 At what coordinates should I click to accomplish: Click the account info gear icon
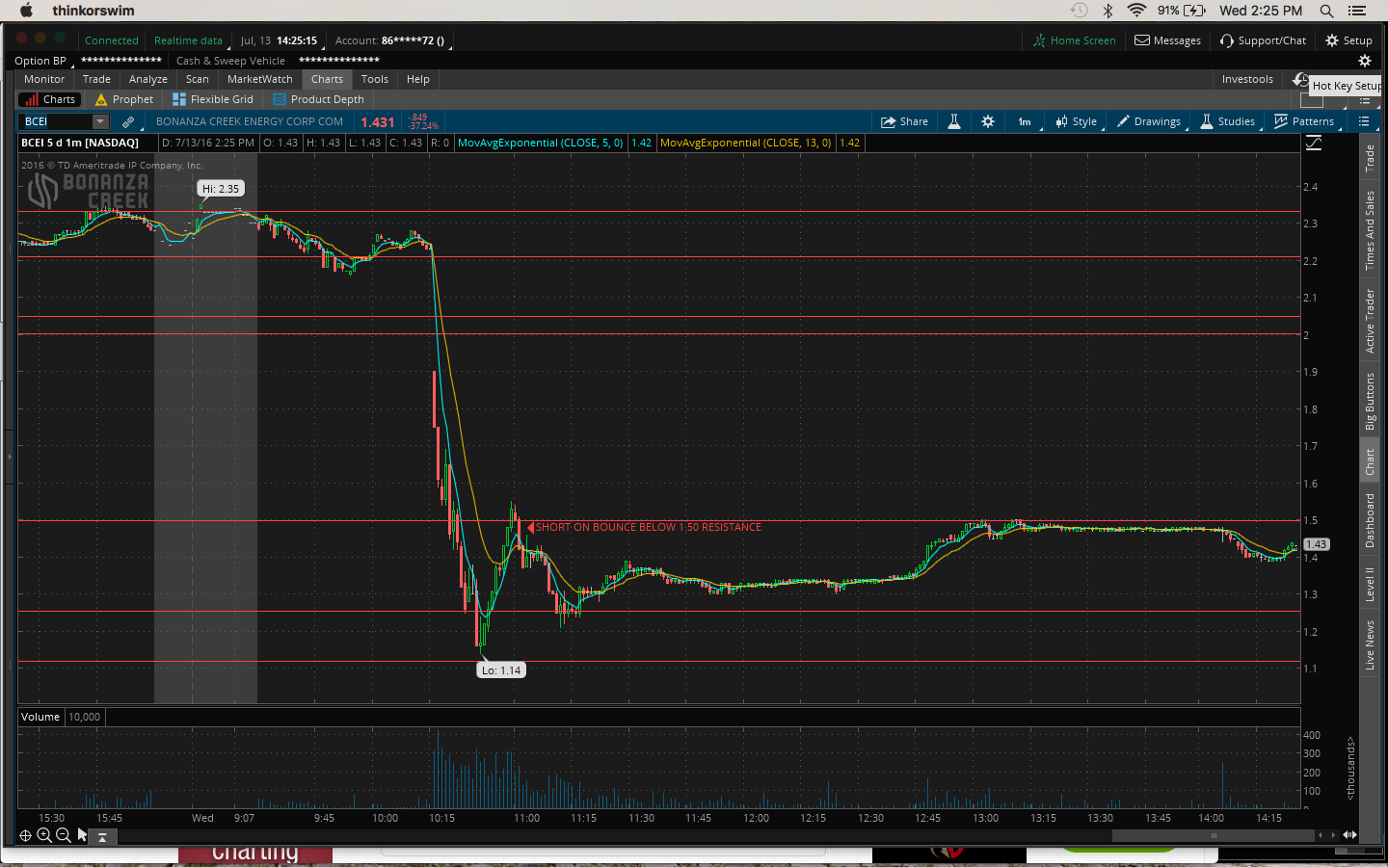(1364, 61)
